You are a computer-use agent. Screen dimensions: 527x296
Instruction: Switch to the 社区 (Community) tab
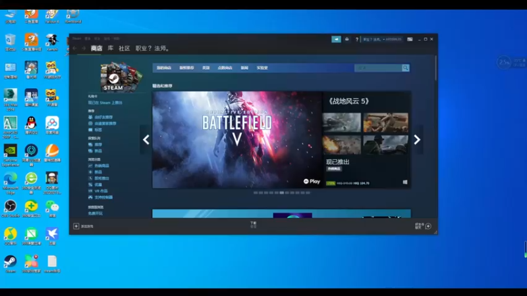tap(124, 48)
